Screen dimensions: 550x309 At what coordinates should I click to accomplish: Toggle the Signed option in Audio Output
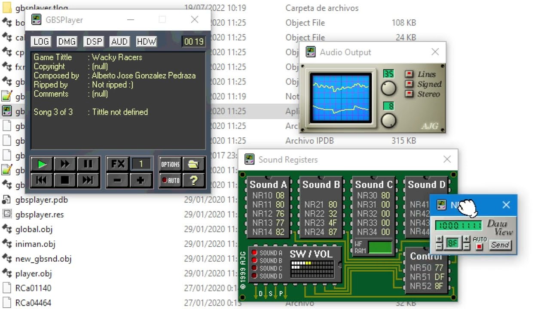click(x=409, y=84)
